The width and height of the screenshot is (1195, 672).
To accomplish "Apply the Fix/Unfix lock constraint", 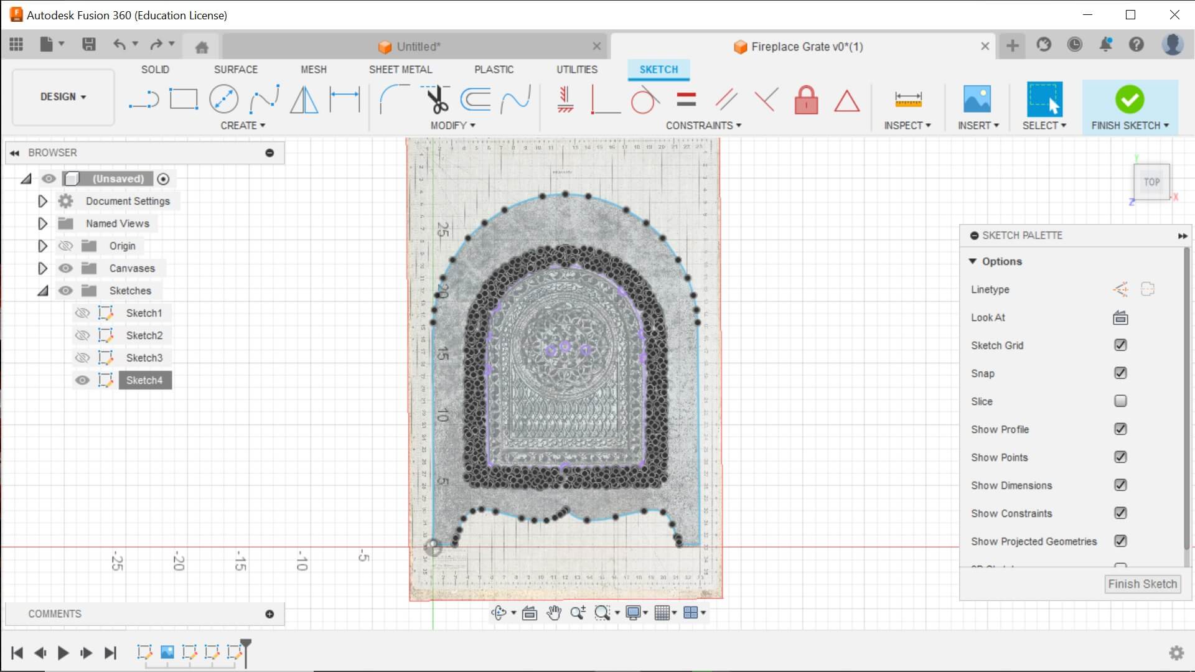I will pos(806,100).
